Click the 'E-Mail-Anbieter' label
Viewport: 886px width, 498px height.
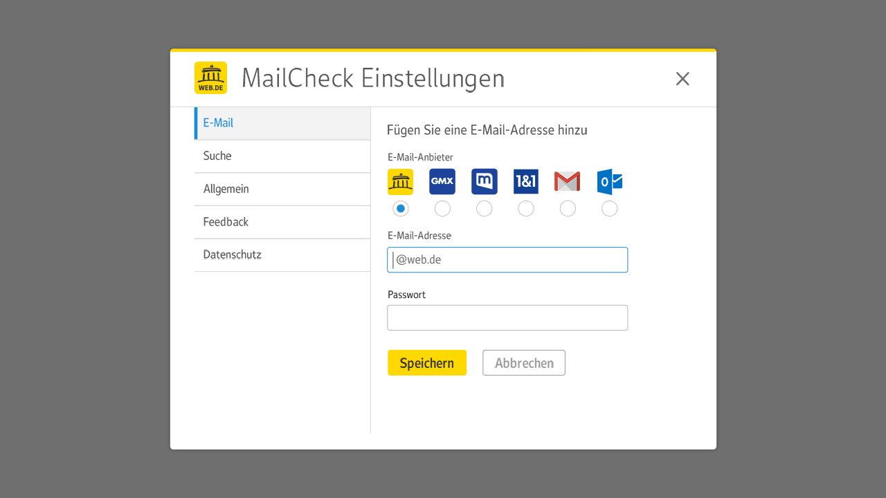tap(420, 158)
